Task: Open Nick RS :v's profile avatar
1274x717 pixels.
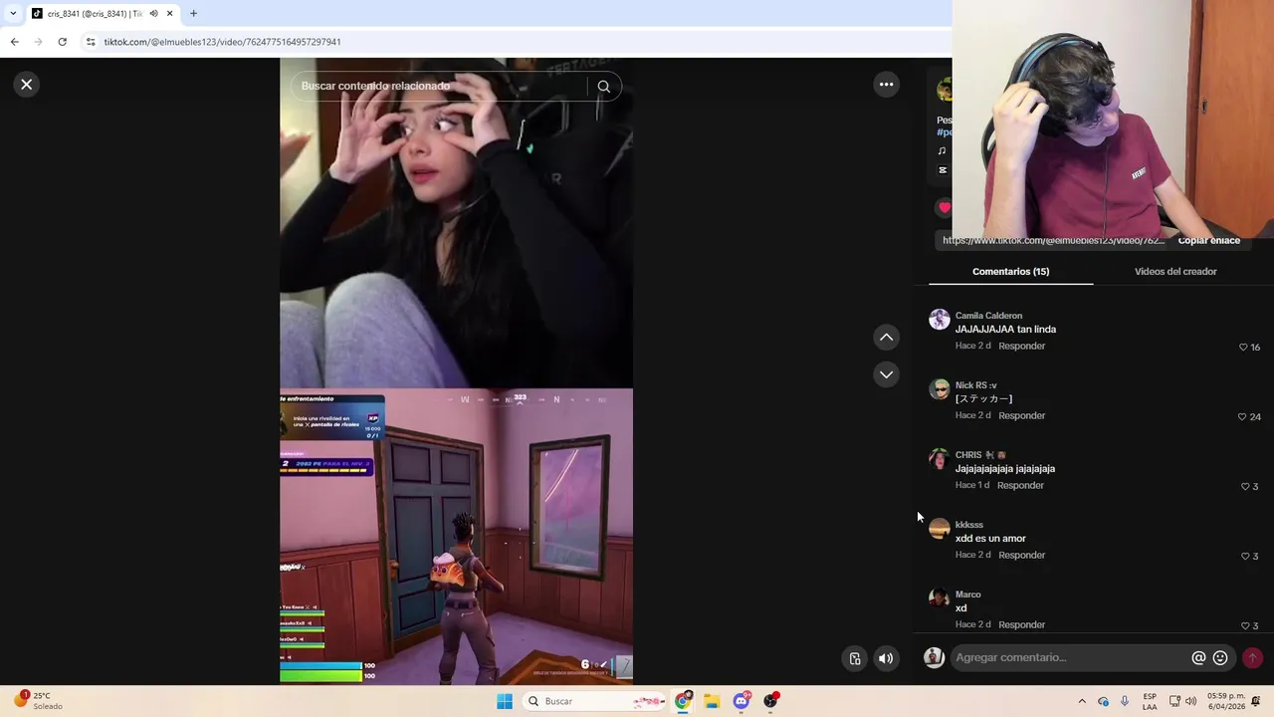Action: (x=940, y=389)
